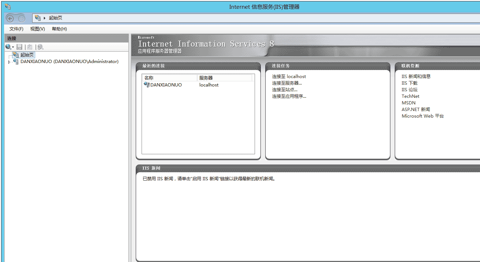Click the 最近的连接 panel header
480x262 pixels.
point(198,66)
